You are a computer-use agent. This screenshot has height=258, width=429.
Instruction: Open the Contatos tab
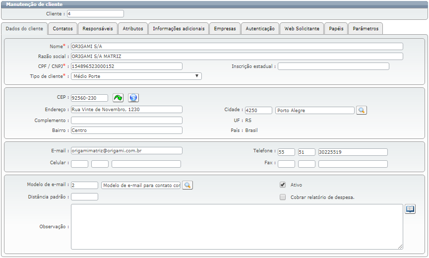[x=62, y=28]
